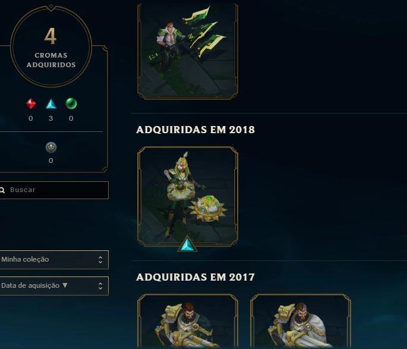
Task: Open the Minha coleção dropdown
Action: click(x=54, y=260)
